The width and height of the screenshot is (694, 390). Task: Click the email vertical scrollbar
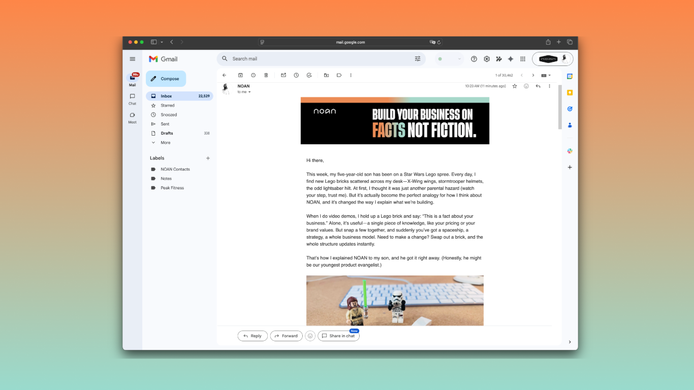pyautogui.click(x=560, y=108)
